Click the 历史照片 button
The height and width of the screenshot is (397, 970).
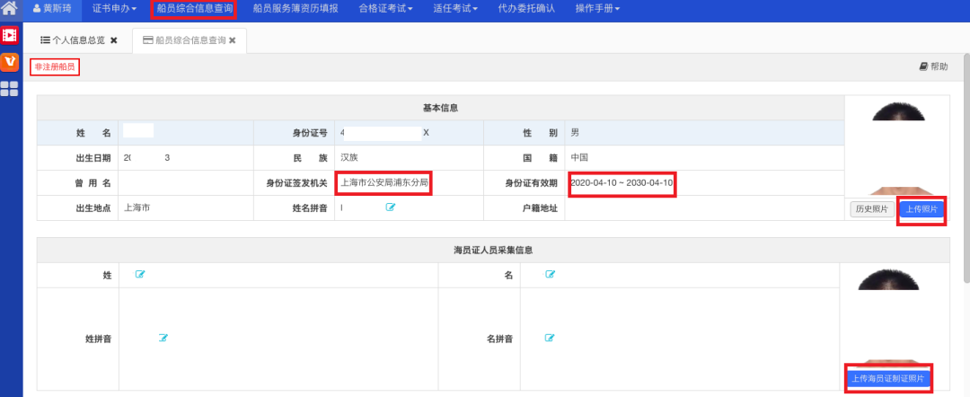[x=871, y=209]
